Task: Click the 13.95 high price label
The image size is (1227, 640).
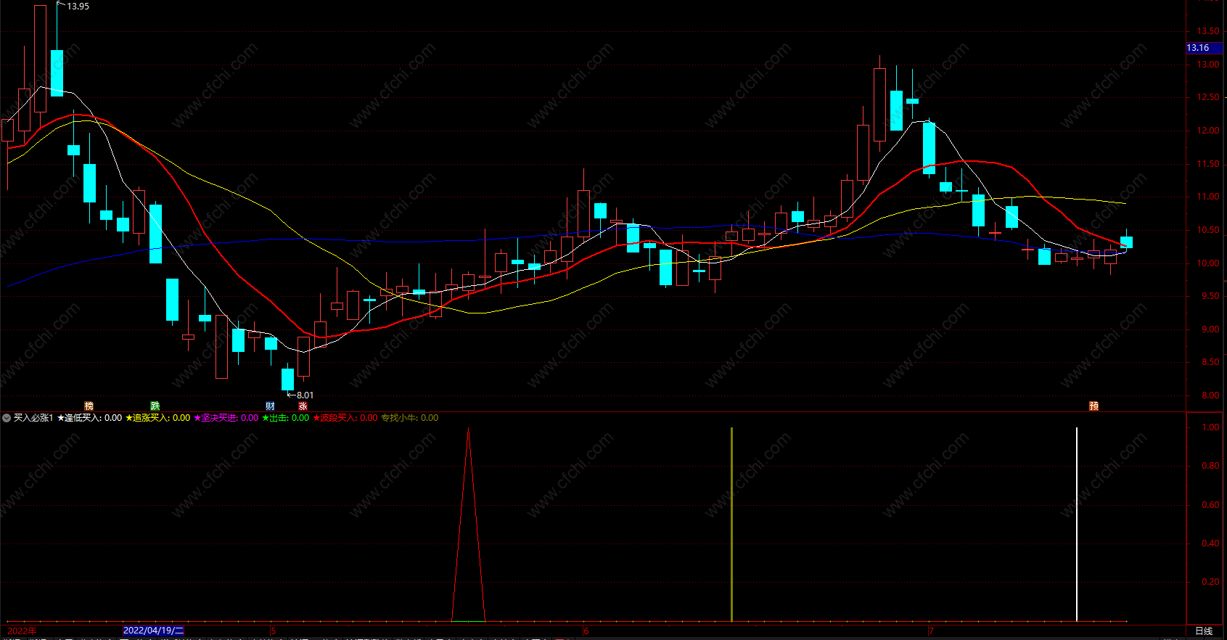Action: 78,7
